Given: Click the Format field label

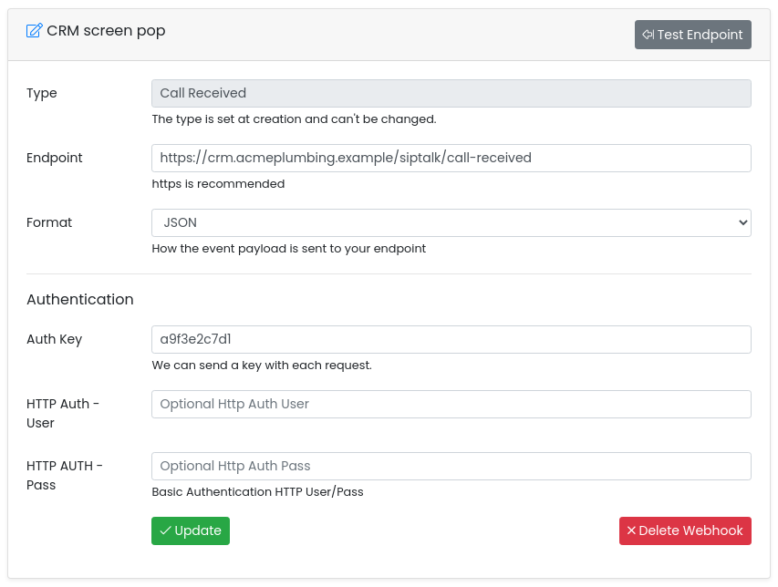Looking at the screenshot, I should tap(49, 222).
